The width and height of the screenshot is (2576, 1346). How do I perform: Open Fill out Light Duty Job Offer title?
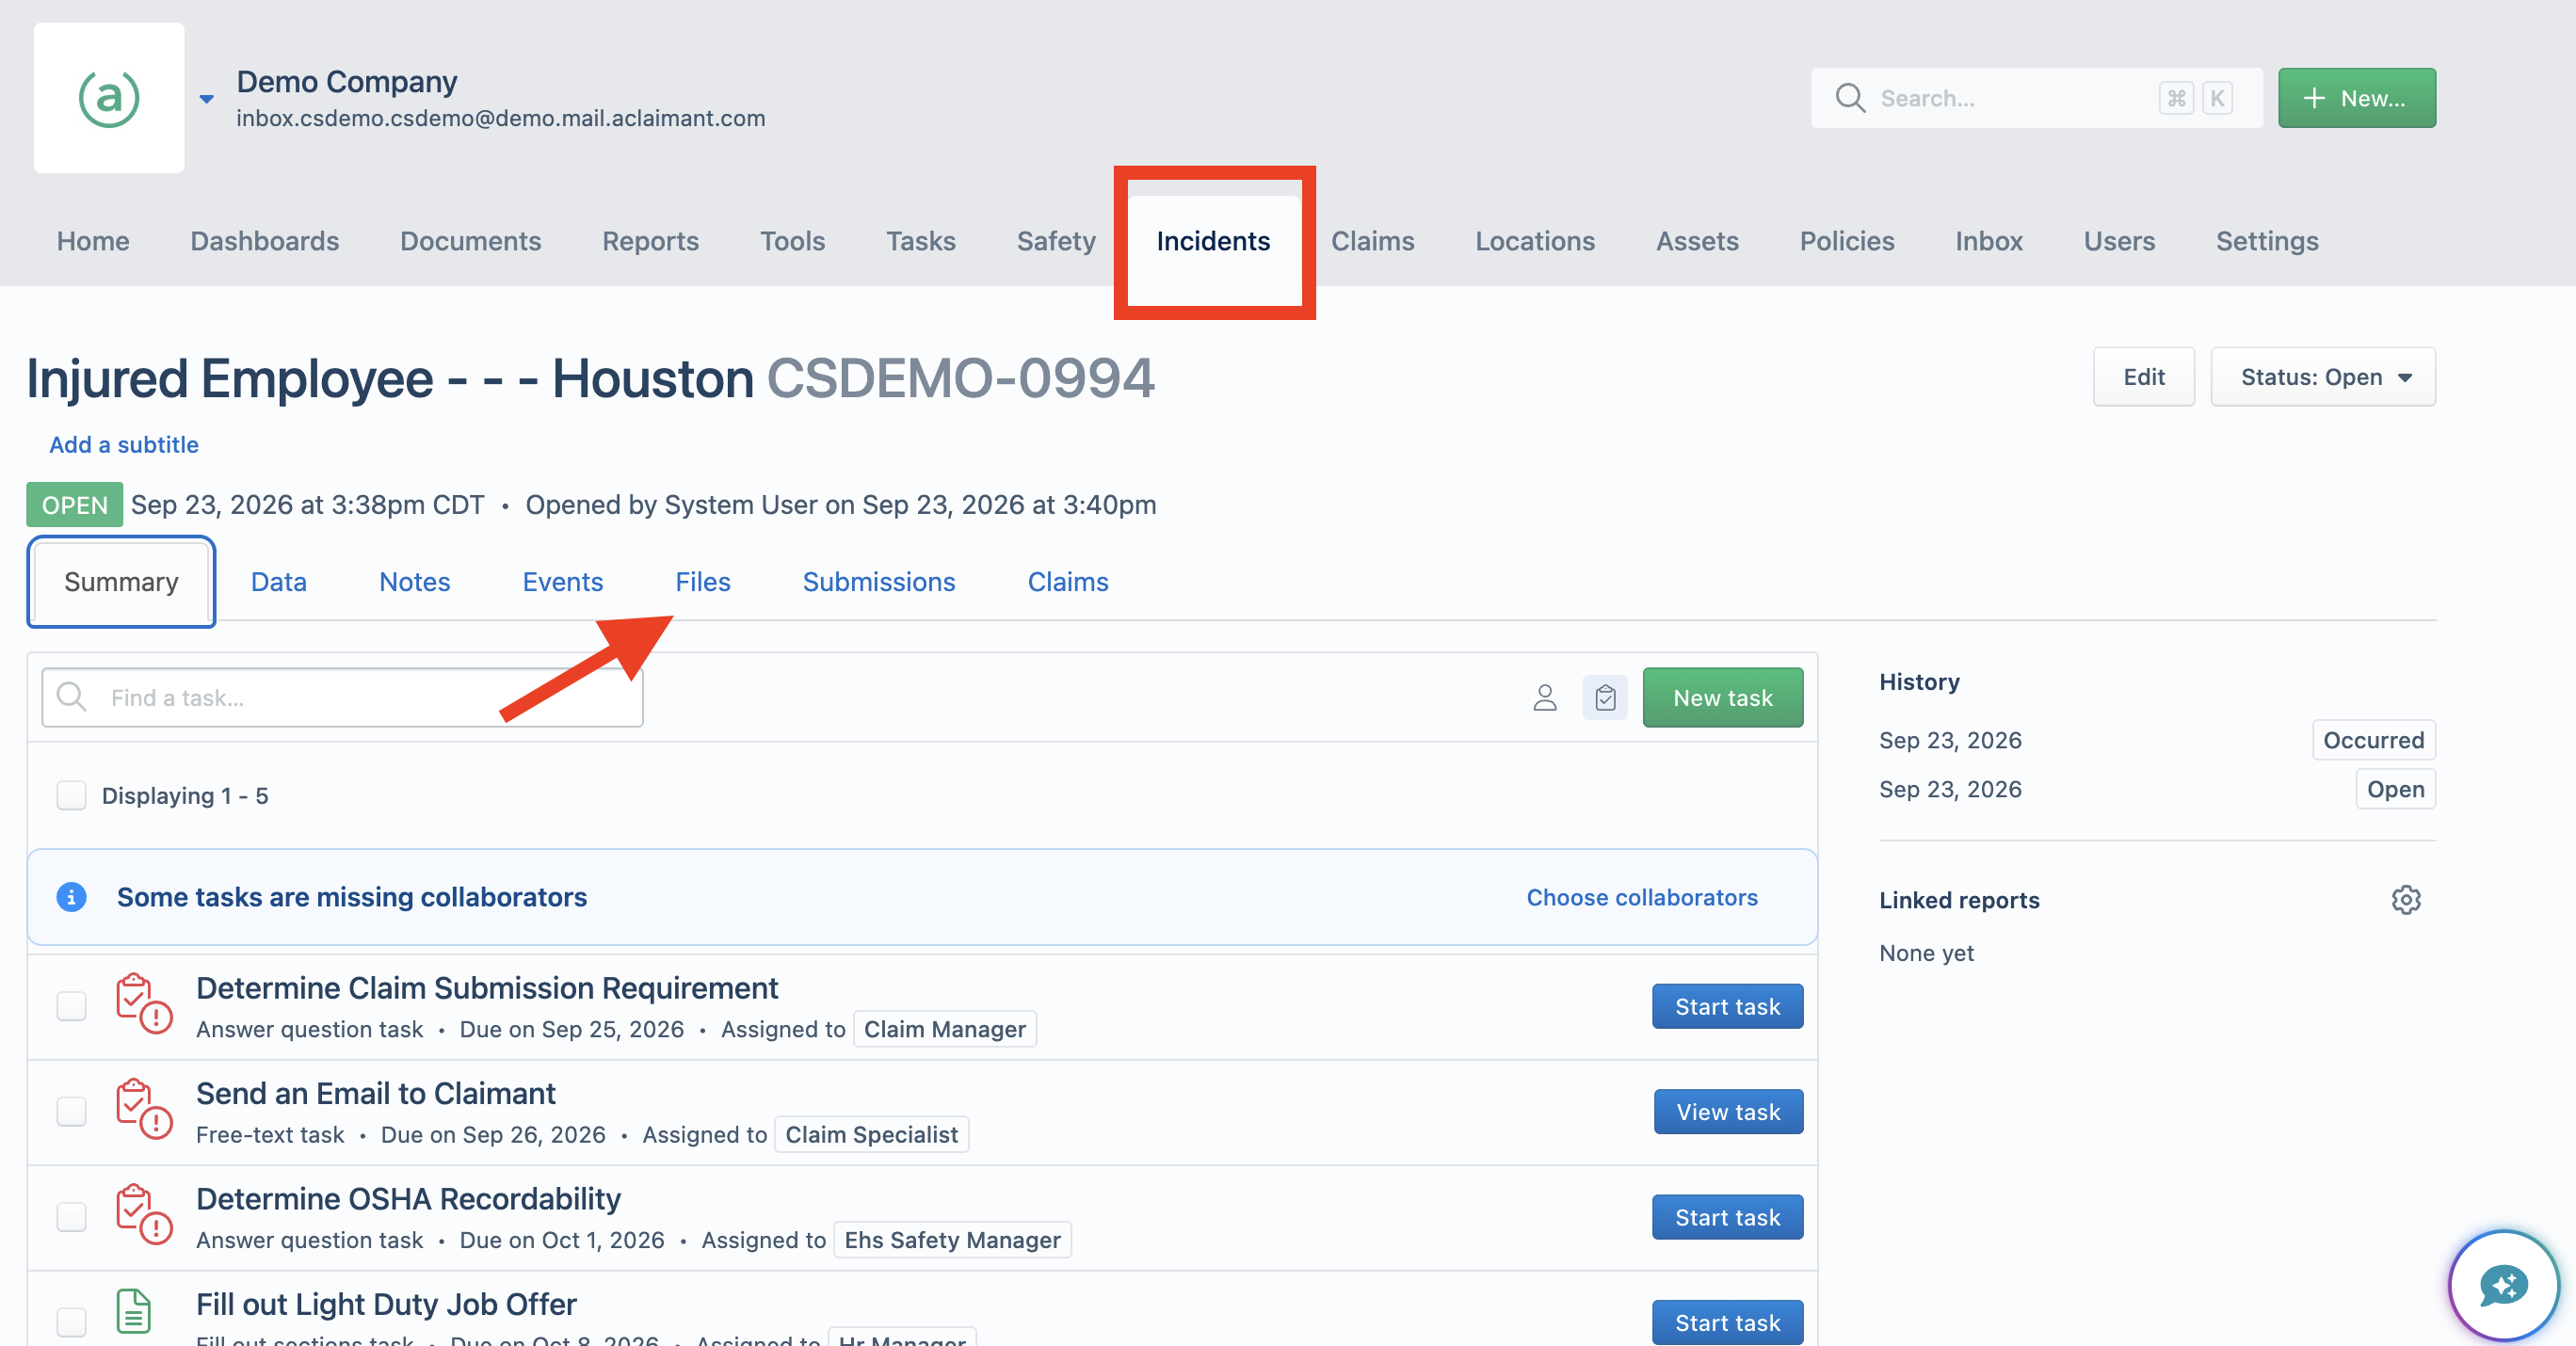click(386, 1305)
